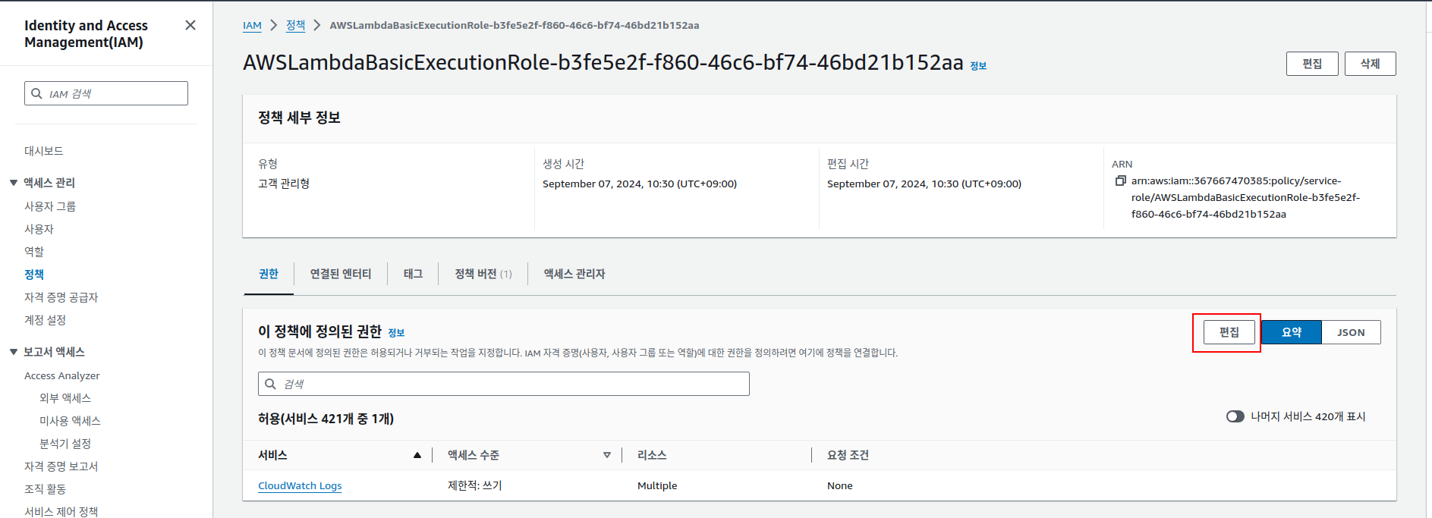Open the 정책 버전 tab
Viewport: 1432px width, 518px height.
tap(483, 274)
